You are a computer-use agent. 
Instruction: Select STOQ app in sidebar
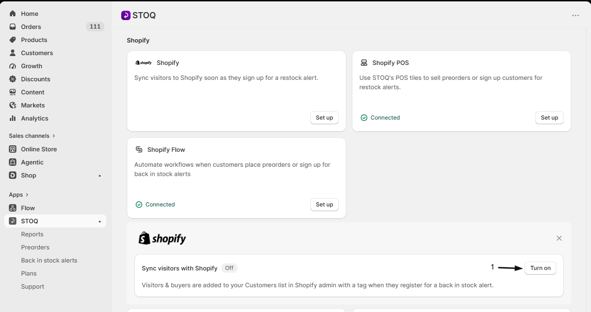[x=55, y=221]
